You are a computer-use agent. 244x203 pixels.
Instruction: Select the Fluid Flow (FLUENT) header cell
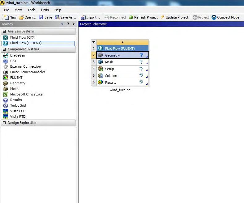point(123,49)
